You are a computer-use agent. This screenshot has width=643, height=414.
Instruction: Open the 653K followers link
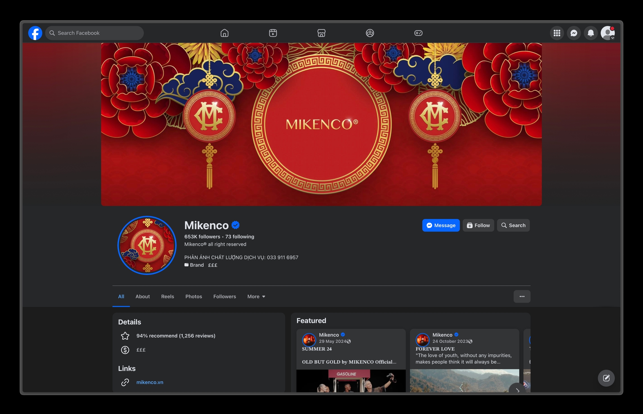[x=202, y=237]
